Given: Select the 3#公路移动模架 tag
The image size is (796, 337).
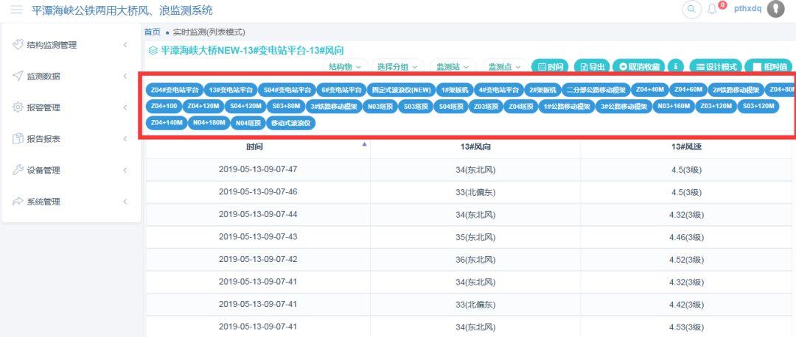Looking at the screenshot, I should pos(624,107).
